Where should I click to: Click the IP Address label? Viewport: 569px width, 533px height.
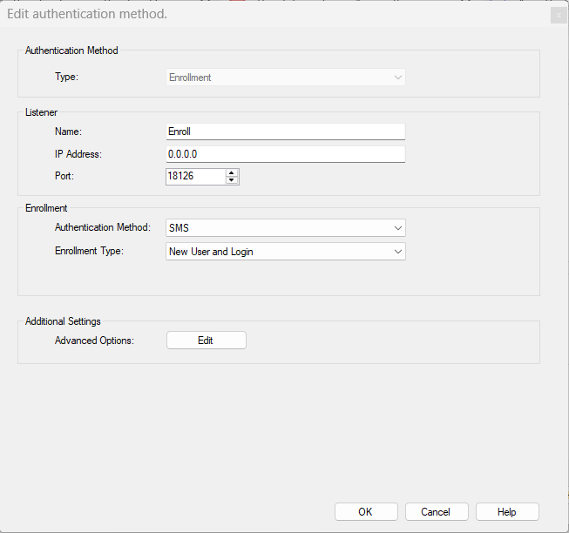point(78,154)
